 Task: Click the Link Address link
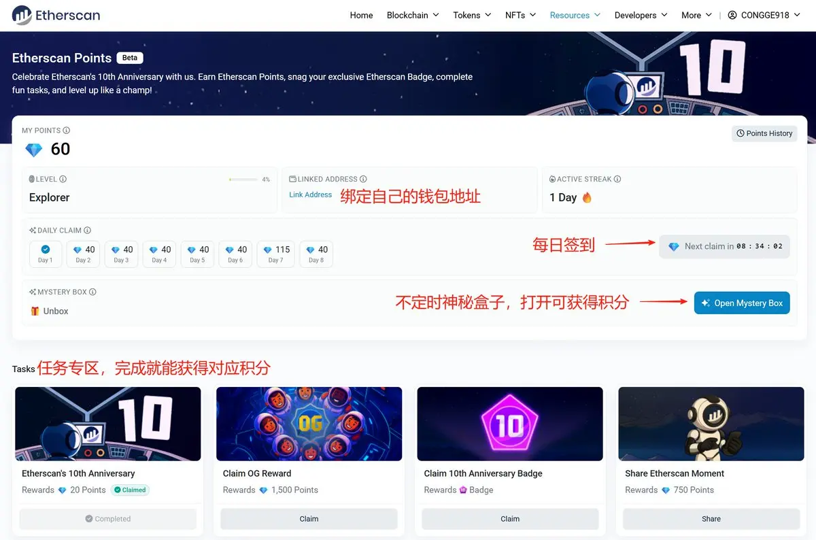310,195
